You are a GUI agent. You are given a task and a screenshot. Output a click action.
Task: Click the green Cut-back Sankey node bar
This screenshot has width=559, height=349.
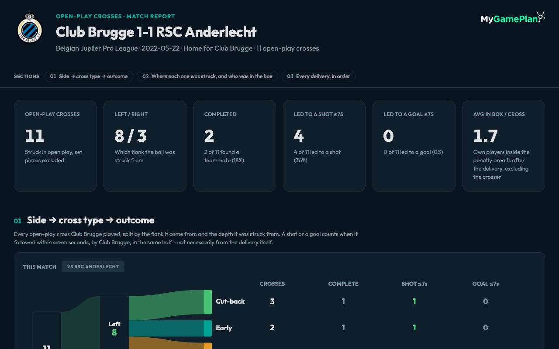(207, 302)
